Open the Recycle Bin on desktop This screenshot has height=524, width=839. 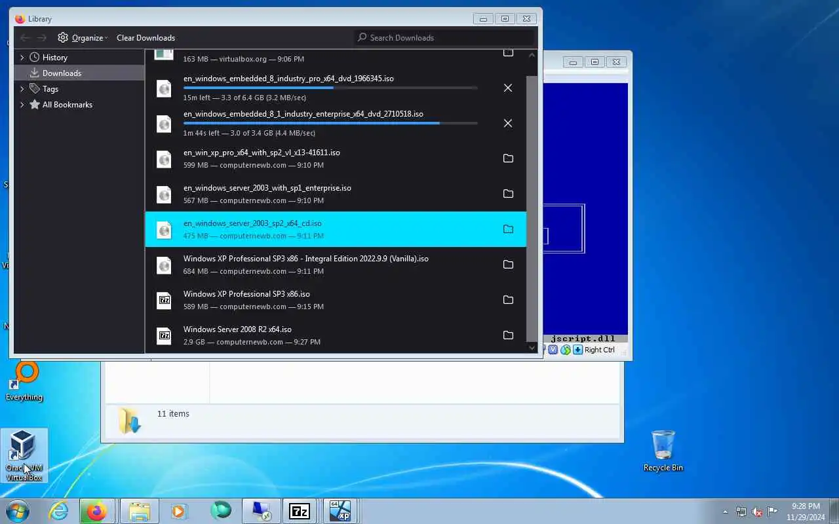(663, 451)
